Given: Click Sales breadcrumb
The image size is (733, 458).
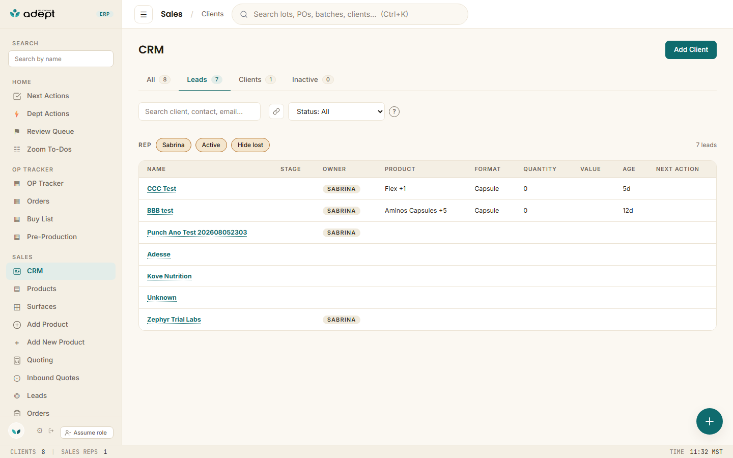Looking at the screenshot, I should point(172,14).
